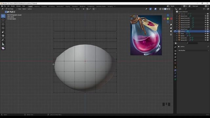Screen dimensions: 210x118
Task: Select the 3D Cursor tool
Action: click(x=3, y=20)
